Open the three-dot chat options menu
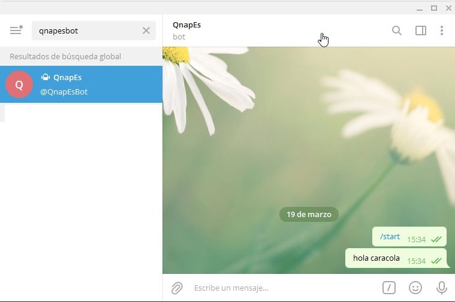Image resolution: width=455 pixels, height=302 pixels. 442,30
